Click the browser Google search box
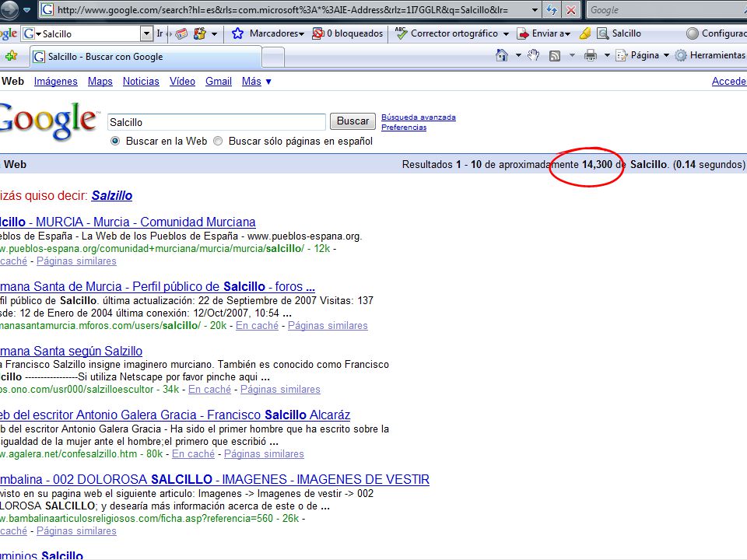The height and width of the screenshot is (560, 747). coord(667,9)
